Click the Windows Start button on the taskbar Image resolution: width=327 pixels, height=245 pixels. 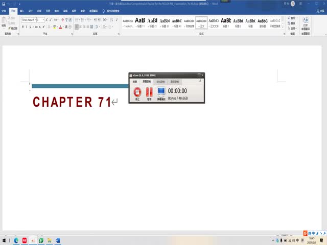pos(4,240)
